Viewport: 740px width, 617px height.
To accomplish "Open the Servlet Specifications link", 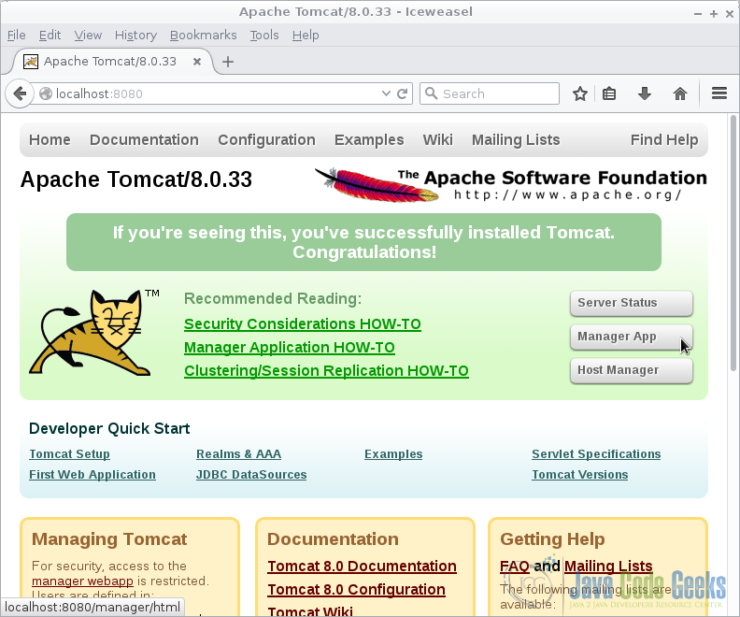I will [x=596, y=453].
